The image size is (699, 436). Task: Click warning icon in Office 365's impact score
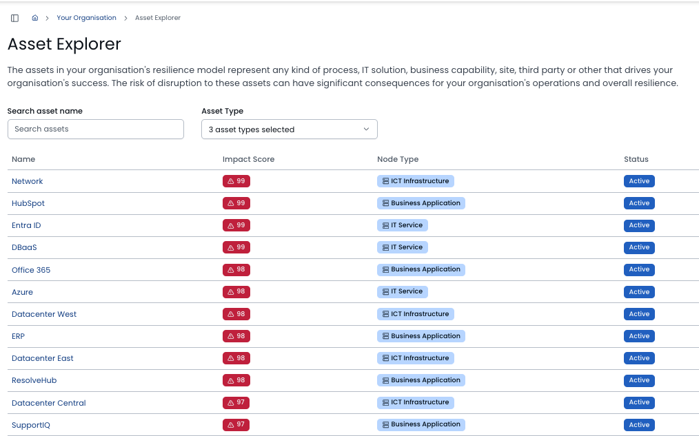click(231, 270)
